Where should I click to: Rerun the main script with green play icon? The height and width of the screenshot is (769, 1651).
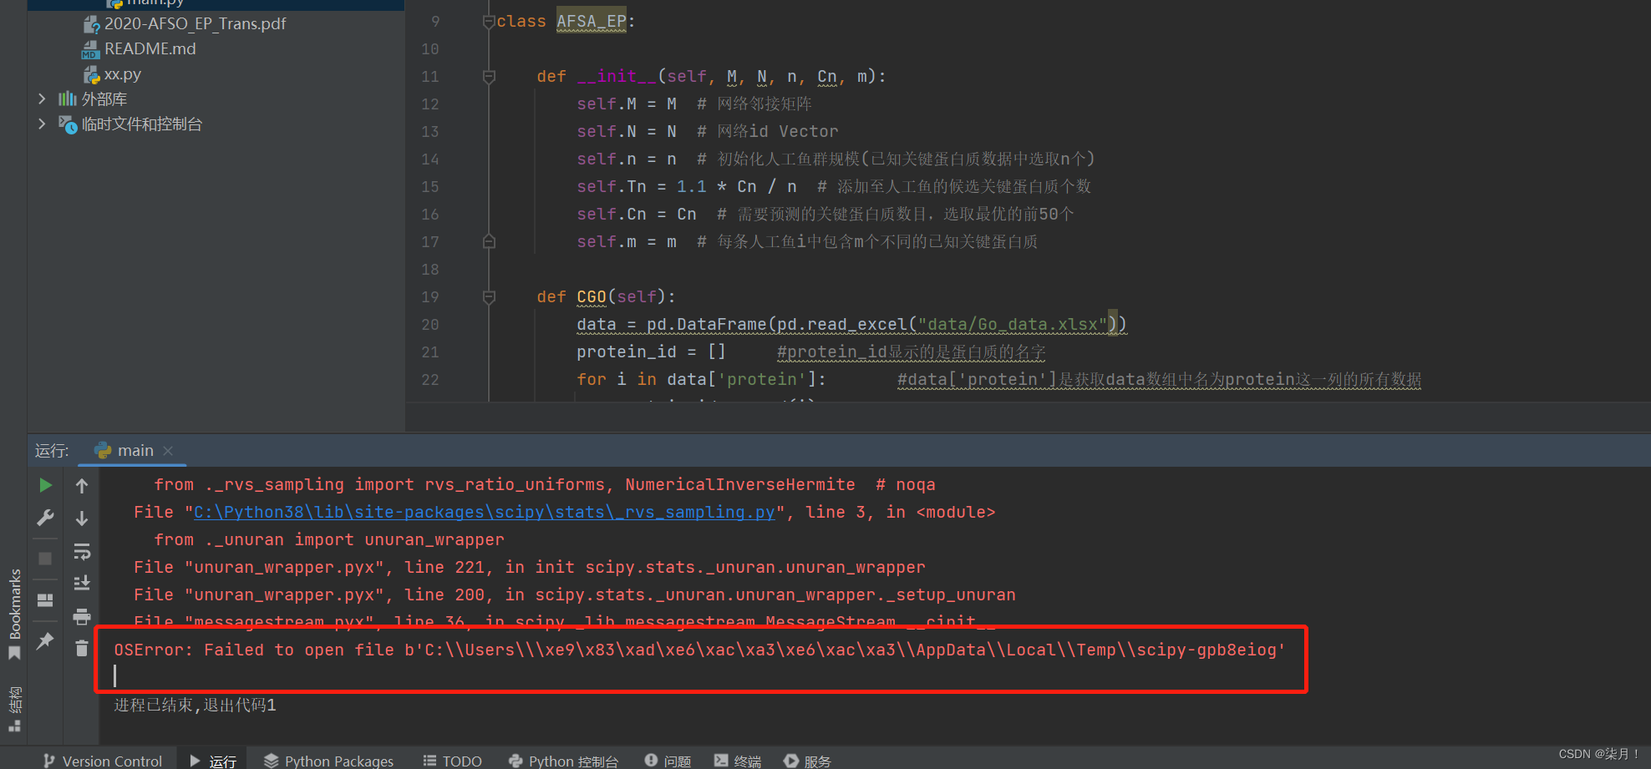coord(45,485)
